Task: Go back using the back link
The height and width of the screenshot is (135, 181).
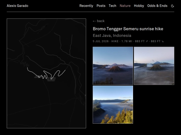Action: tap(99, 21)
